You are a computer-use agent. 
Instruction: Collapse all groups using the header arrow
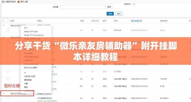click(x=3, y=21)
